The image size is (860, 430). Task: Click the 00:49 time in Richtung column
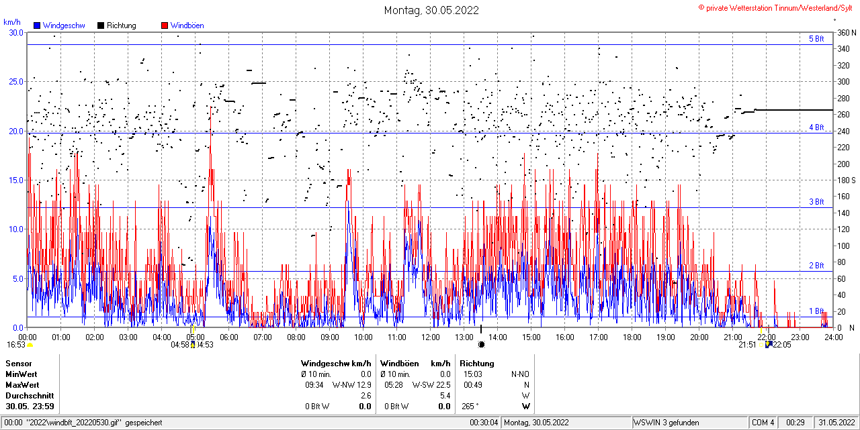[x=473, y=385]
